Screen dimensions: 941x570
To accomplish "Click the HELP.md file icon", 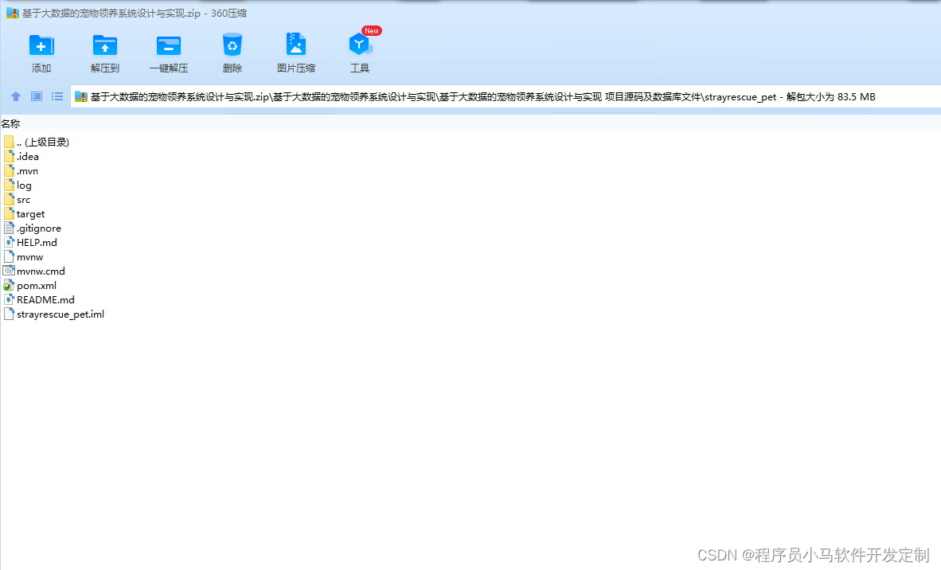I will (x=9, y=242).
